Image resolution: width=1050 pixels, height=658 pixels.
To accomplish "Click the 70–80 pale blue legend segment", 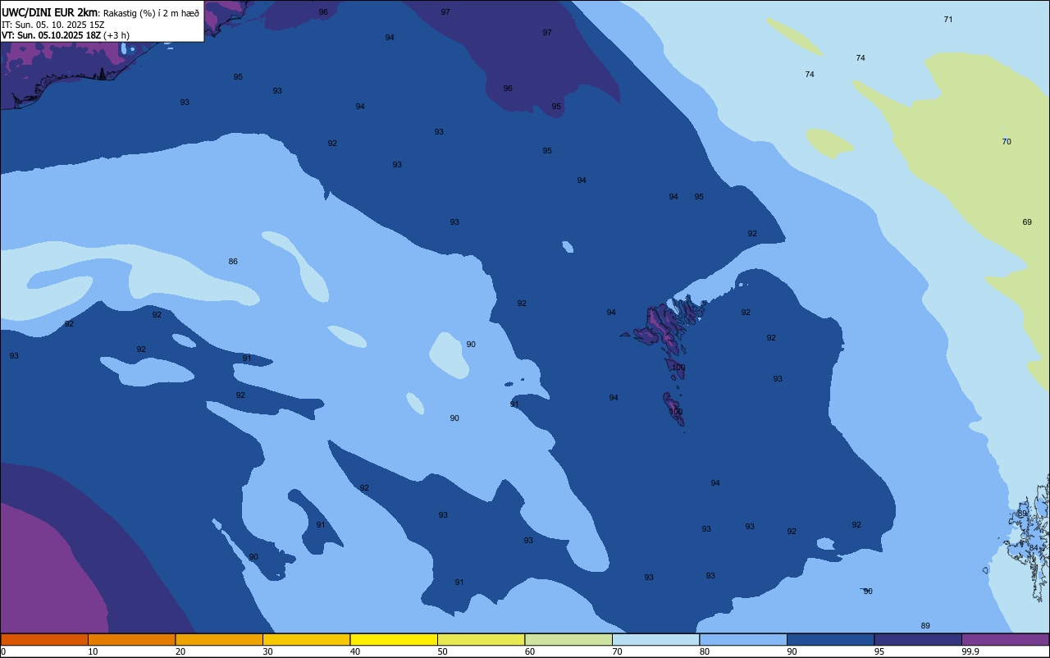I will click(655, 639).
